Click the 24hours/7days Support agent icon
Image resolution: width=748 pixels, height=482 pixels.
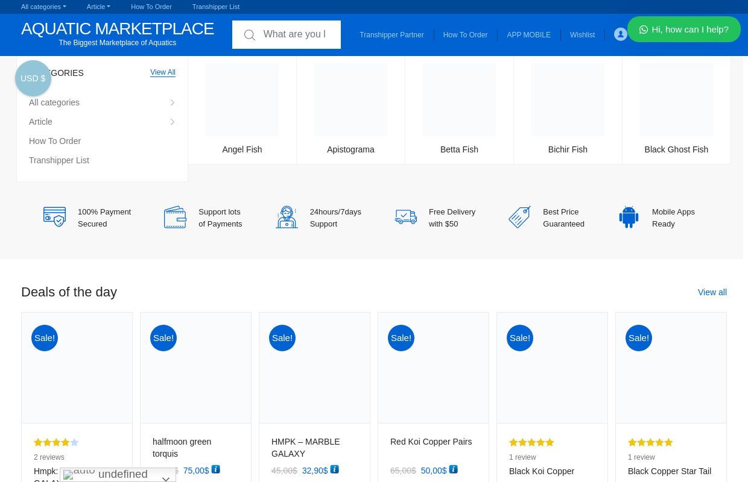pyautogui.click(x=287, y=218)
